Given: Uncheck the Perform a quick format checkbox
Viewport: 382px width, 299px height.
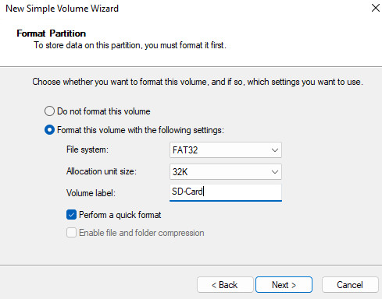Looking at the screenshot, I should (x=71, y=215).
